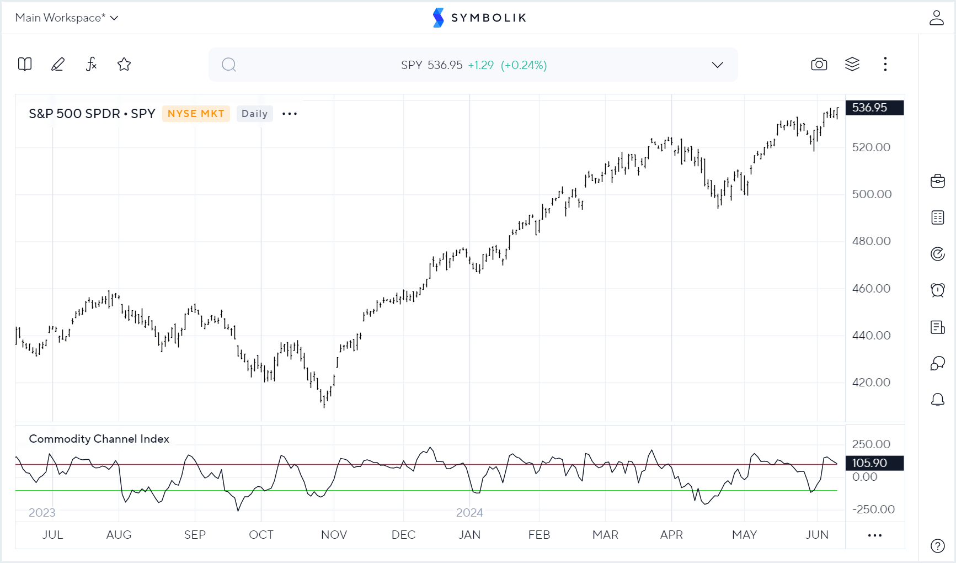Screen dimensions: 956x563
Task: Select the pencil drawing tool
Action: pos(58,65)
